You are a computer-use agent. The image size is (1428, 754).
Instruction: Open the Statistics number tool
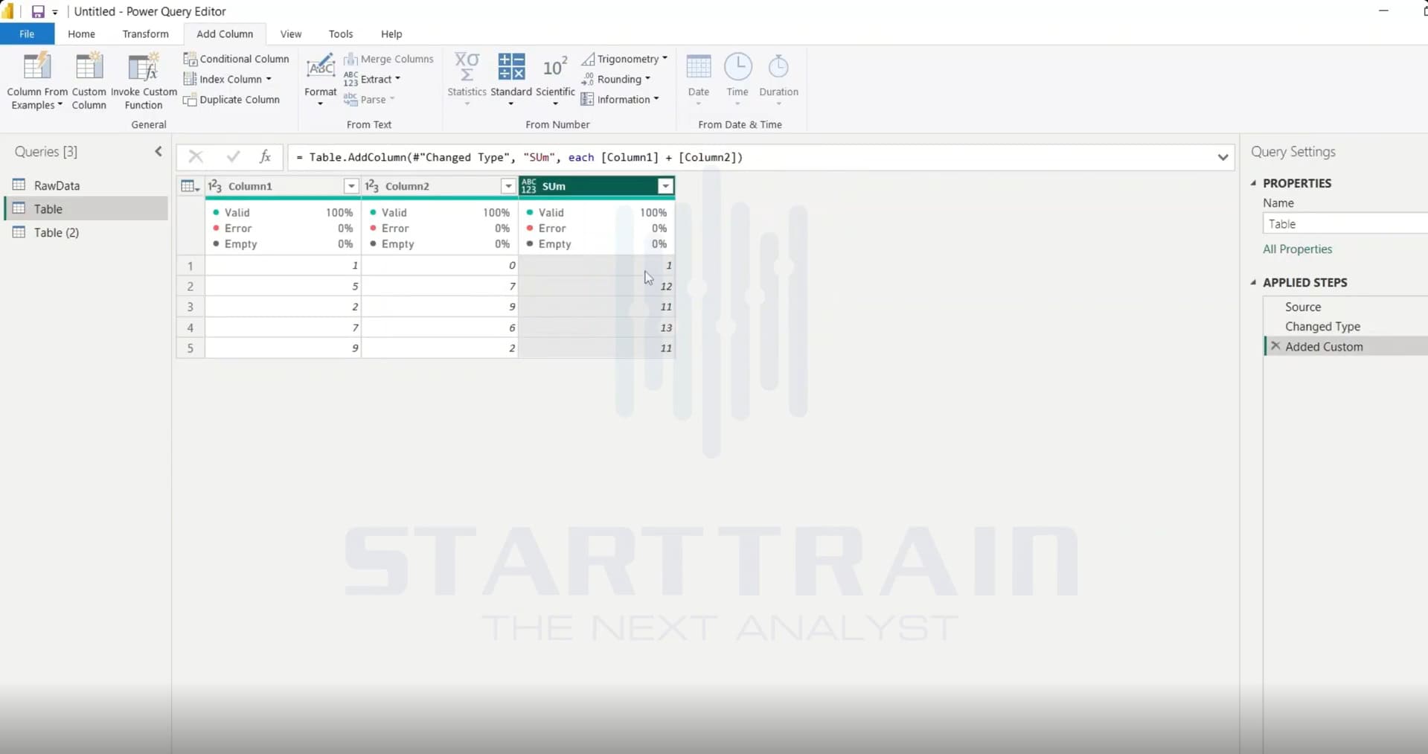click(467, 79)
